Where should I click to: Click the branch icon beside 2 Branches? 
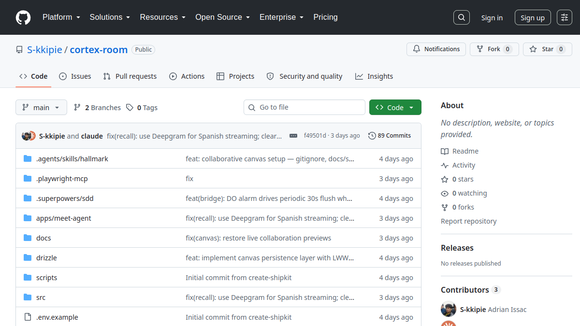coord(77,108)
